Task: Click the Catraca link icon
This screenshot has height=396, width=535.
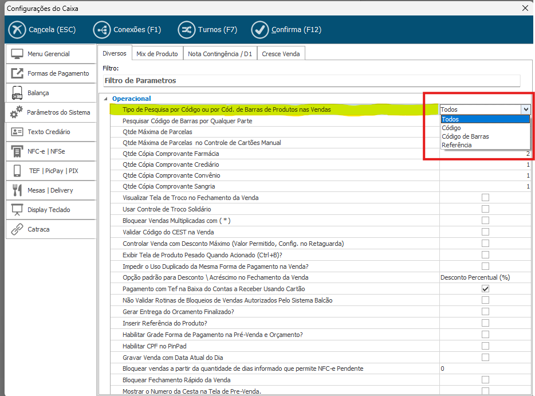Action: 17,229
